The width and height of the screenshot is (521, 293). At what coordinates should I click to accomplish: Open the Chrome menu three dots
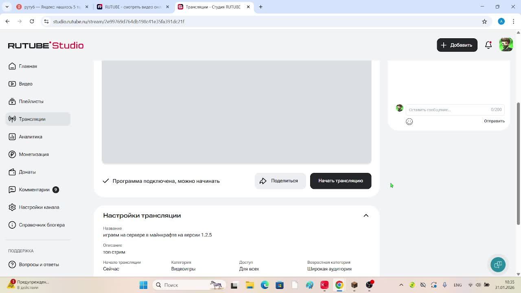pyautogui.click(x=514, y=22)
